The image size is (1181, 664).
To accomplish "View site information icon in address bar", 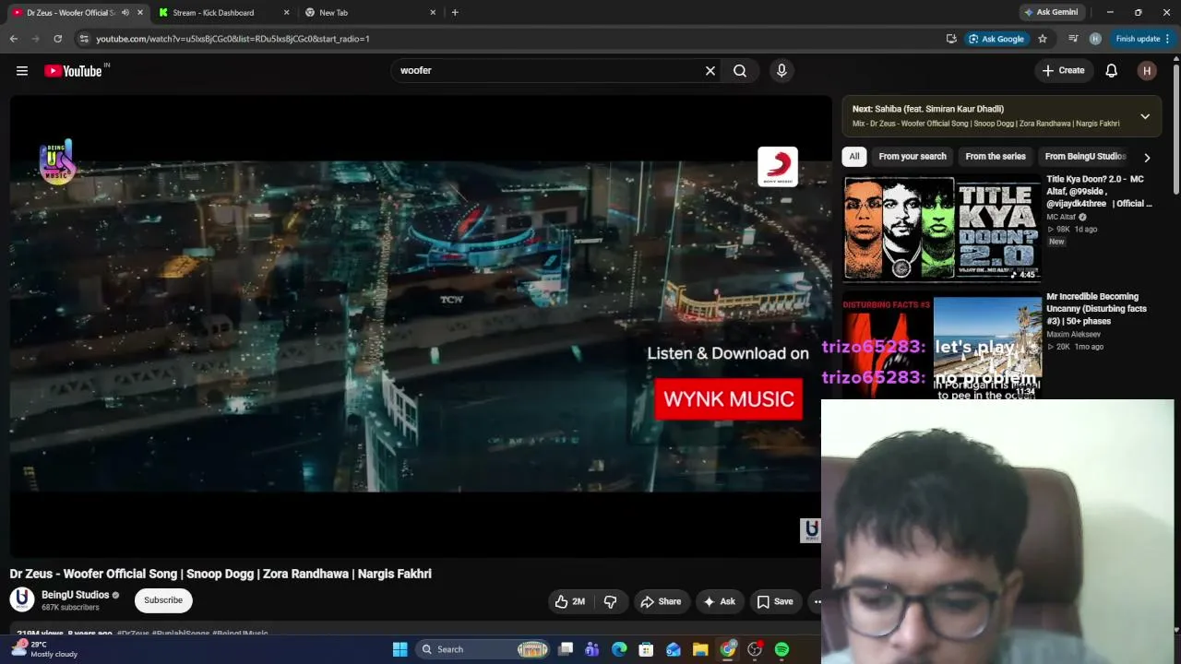I will 84,39.
